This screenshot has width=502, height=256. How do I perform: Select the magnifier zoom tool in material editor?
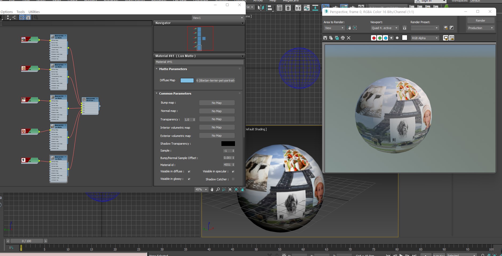coord(218,189)
